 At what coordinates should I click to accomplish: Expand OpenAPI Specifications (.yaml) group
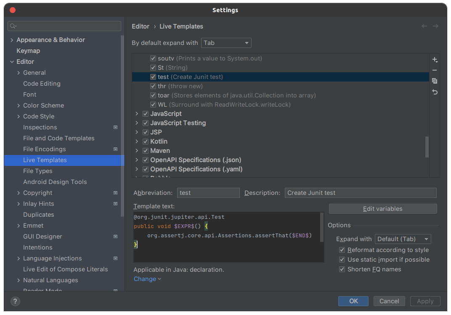pyautogui.click(x=137, y=169)
